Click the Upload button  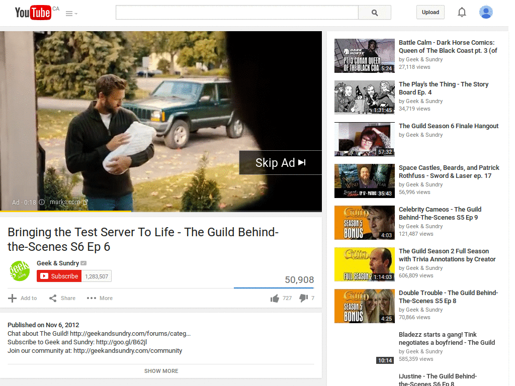tap(431, 12)
